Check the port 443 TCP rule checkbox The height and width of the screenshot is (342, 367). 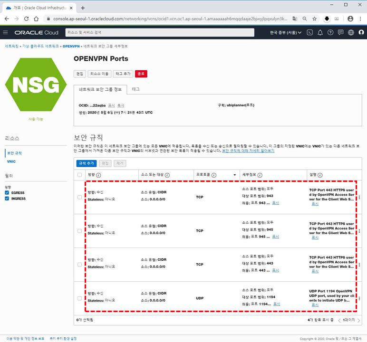79,265
